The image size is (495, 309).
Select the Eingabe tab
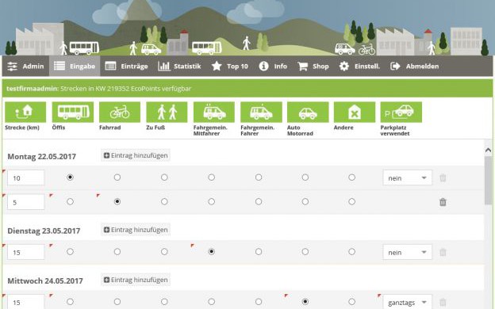75,67
